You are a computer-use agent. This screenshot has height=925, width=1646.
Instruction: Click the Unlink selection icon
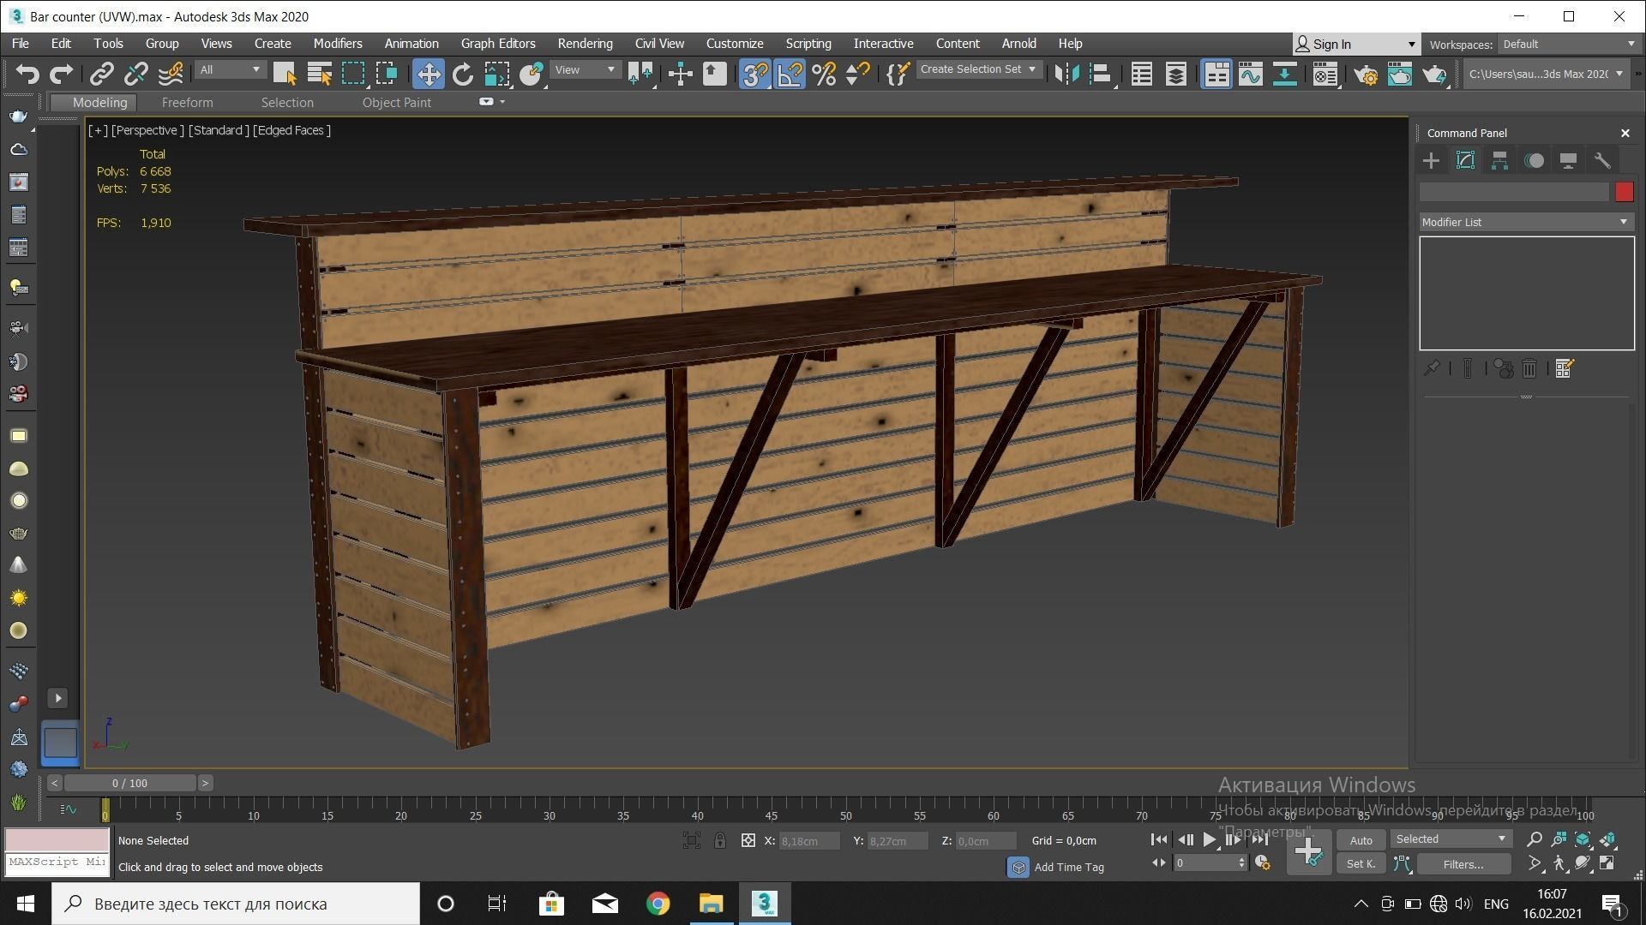coord(135,75)
